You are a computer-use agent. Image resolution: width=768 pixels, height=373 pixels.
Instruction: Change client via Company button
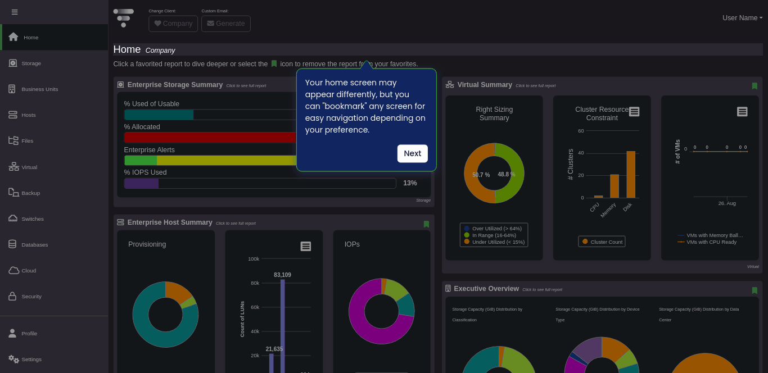click(x=173, y=24)
